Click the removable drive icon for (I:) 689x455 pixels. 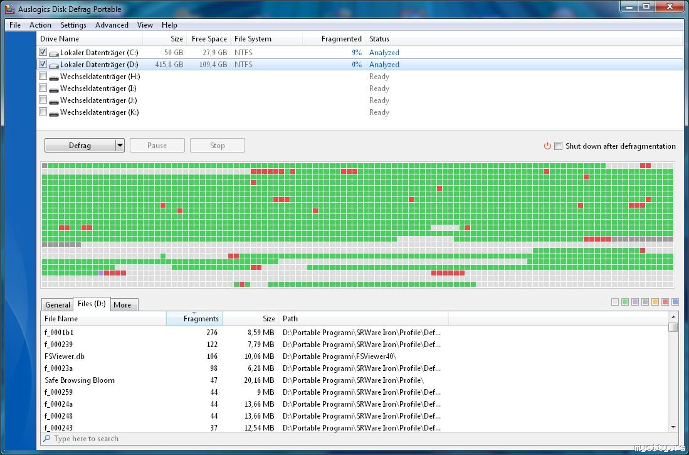pyautogui.click(x=54, y=89)
